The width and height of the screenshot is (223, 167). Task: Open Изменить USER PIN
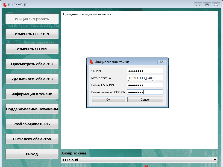32,34
